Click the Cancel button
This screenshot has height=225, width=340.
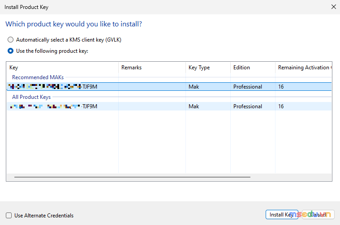pyautogui.click(x=318, y=215)
